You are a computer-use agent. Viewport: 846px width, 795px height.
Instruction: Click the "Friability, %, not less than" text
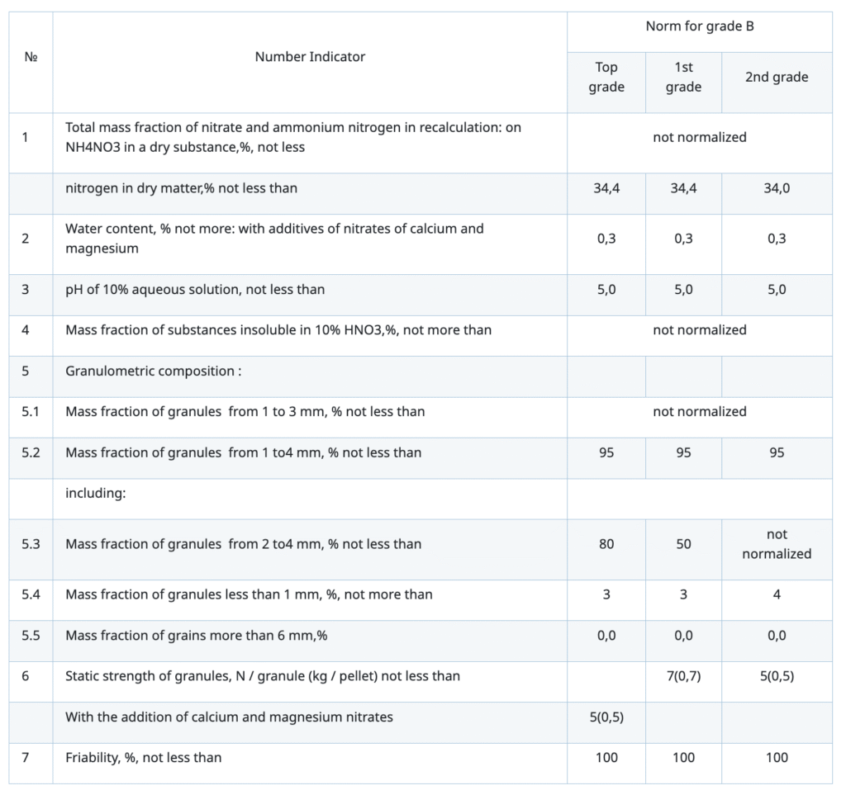tap(143, 757)
